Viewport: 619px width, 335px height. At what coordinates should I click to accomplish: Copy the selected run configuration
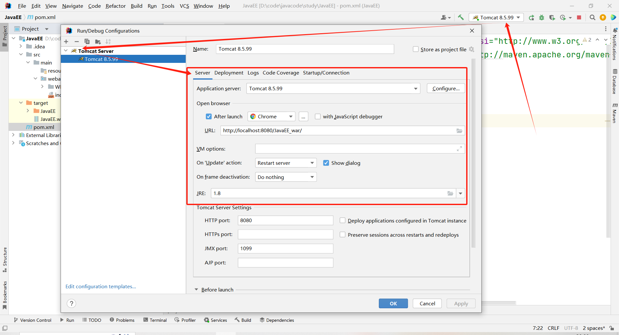87,42
